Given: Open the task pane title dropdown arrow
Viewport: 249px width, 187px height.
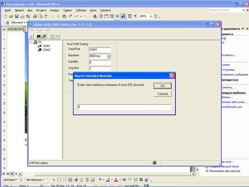Looking at the screenshot, I should (x=243, y=29).
